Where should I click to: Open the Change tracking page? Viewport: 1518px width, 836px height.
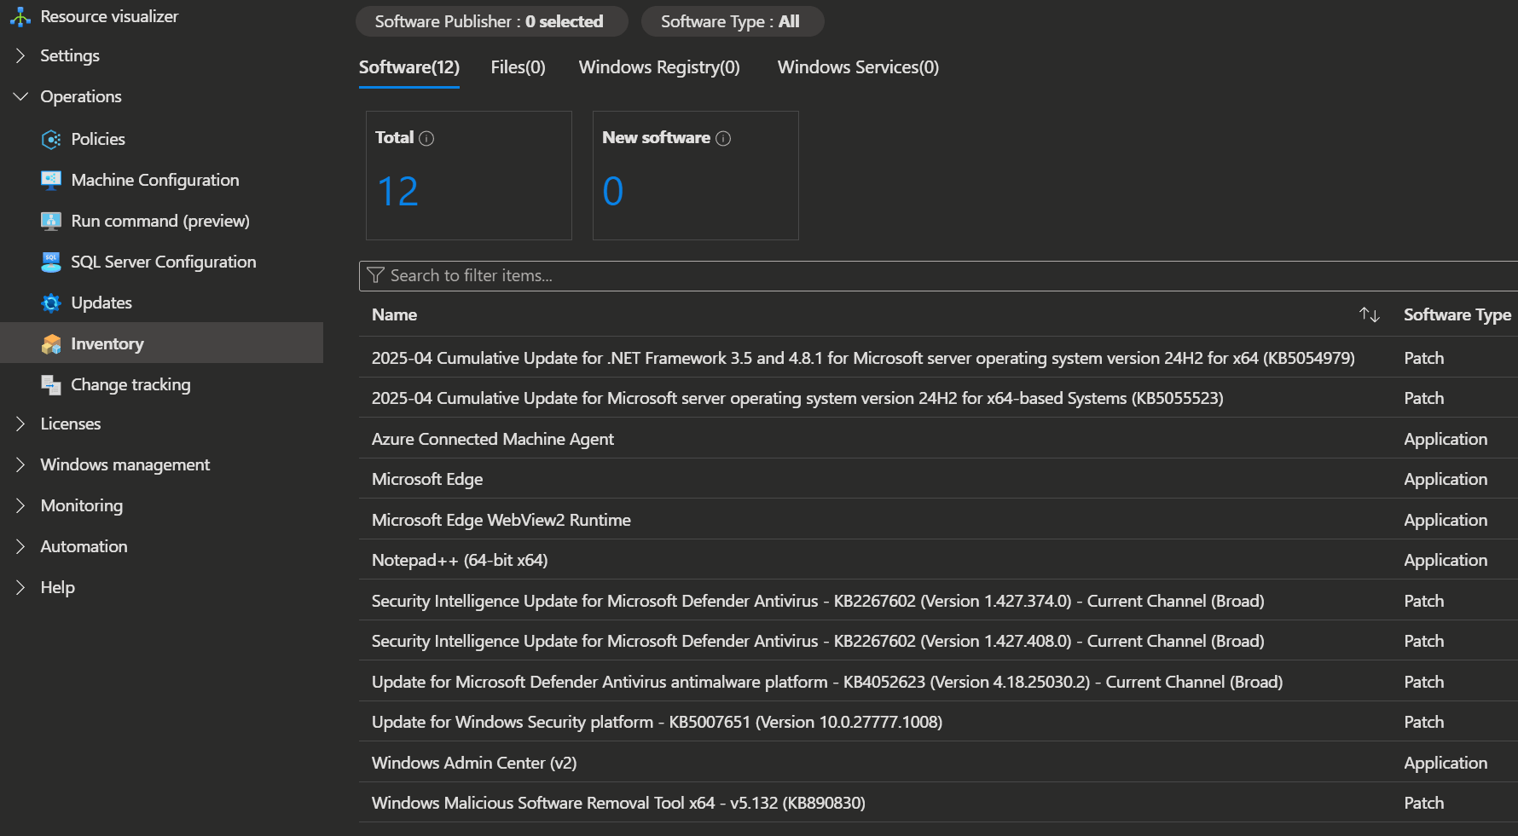(130, 384)
